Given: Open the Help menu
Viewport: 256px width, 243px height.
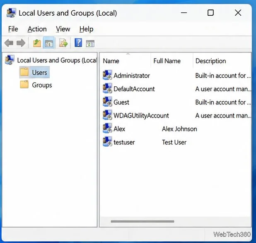Looking at the screenshot, I should point(86,29).
